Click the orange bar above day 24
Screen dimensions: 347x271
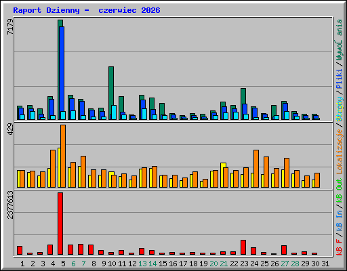256,169
